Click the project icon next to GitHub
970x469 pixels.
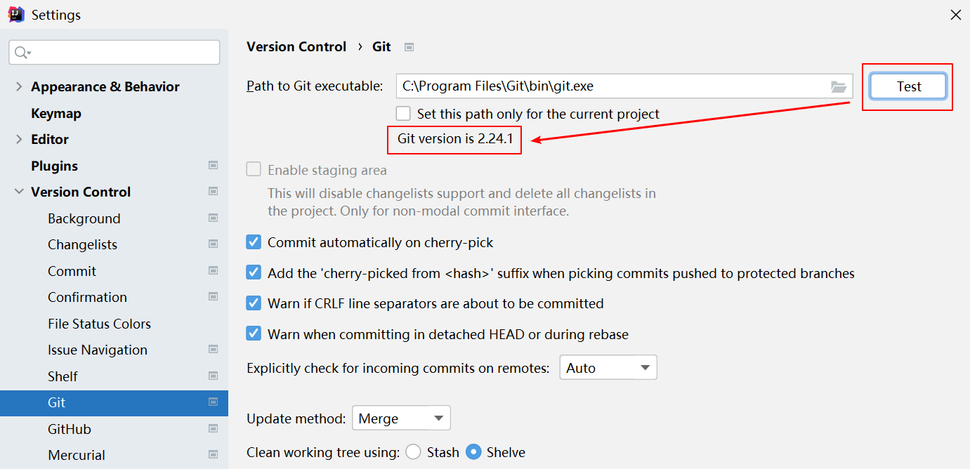click(213, 429)
